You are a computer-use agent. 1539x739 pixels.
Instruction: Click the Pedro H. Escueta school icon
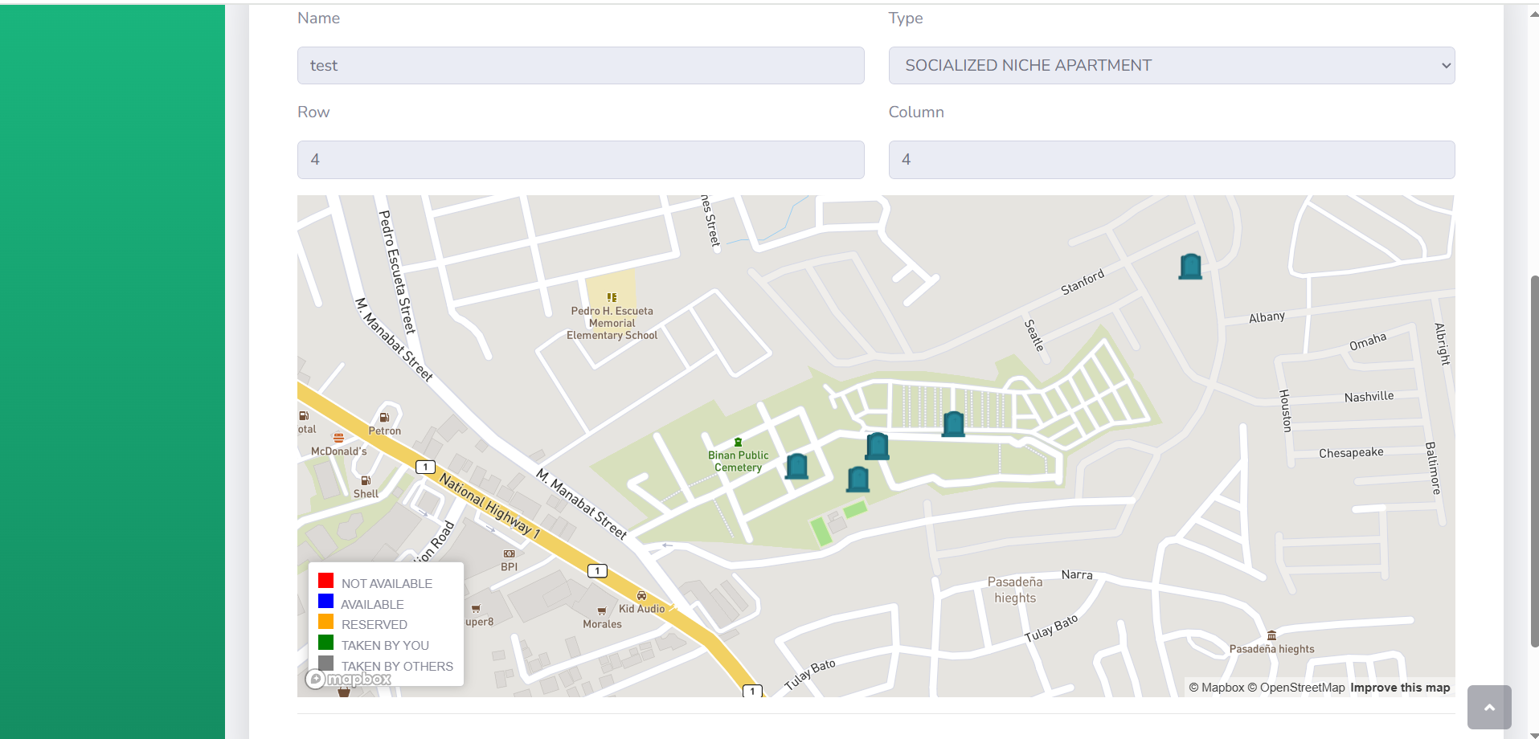pyautogui.click(x=612, y=297)
